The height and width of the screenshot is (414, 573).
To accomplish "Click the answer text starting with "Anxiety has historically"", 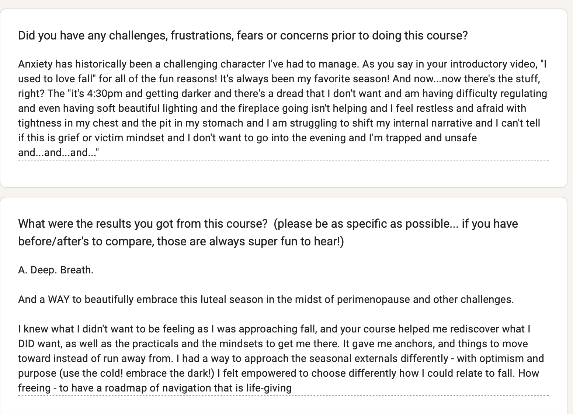I will pos(74,64).
